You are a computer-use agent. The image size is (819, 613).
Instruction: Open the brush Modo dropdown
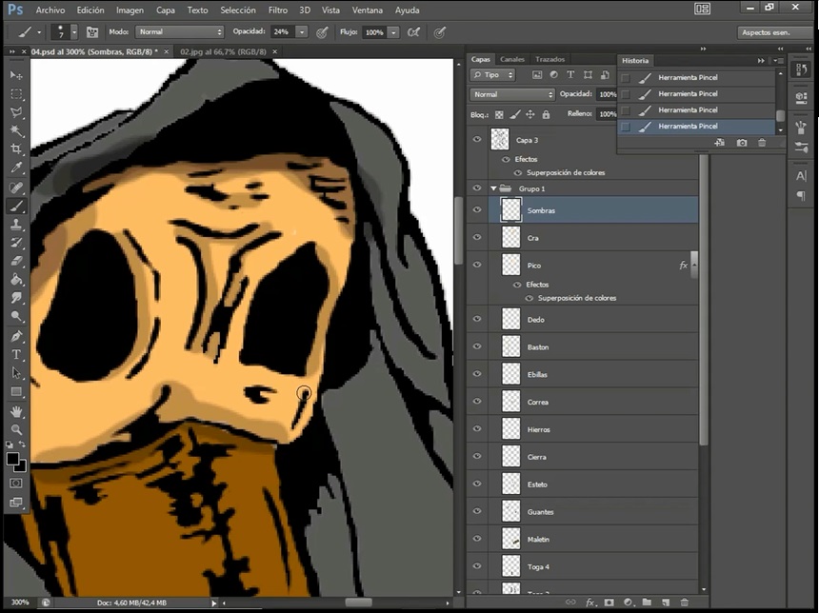[179, 31]
